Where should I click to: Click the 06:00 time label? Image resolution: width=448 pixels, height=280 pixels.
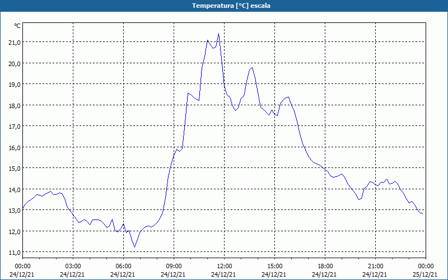tap(123, 267)
